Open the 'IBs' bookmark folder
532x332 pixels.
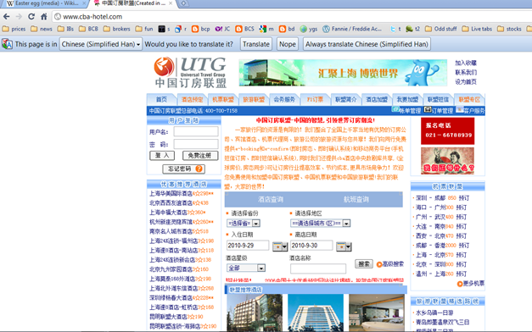click(x=65, y=29)
